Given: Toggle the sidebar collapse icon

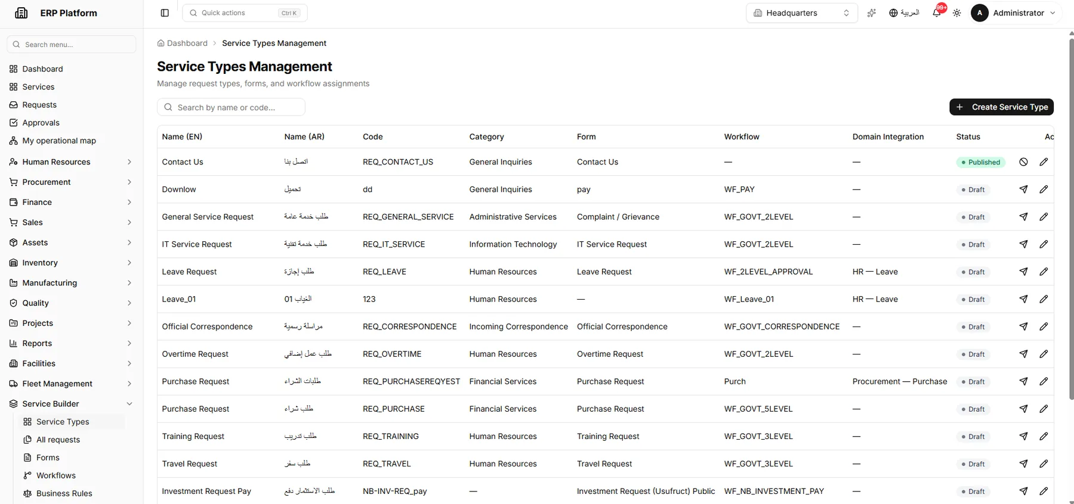Looking at the screenshot, I should click(x=165, y=13).
